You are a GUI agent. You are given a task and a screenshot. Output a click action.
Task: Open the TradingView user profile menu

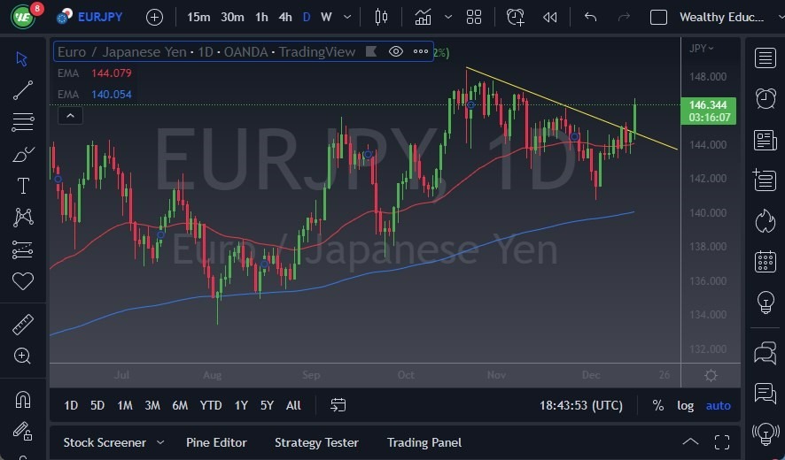(23, 18)
